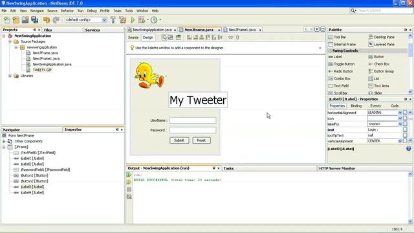
Task: Open labelFor value dropdown
Action: 400,124
